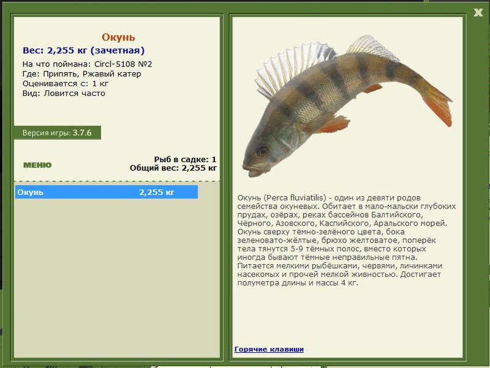Click 'Рыб в садке: 1' counter
The image size is (490, 368).
coord(185,160)
